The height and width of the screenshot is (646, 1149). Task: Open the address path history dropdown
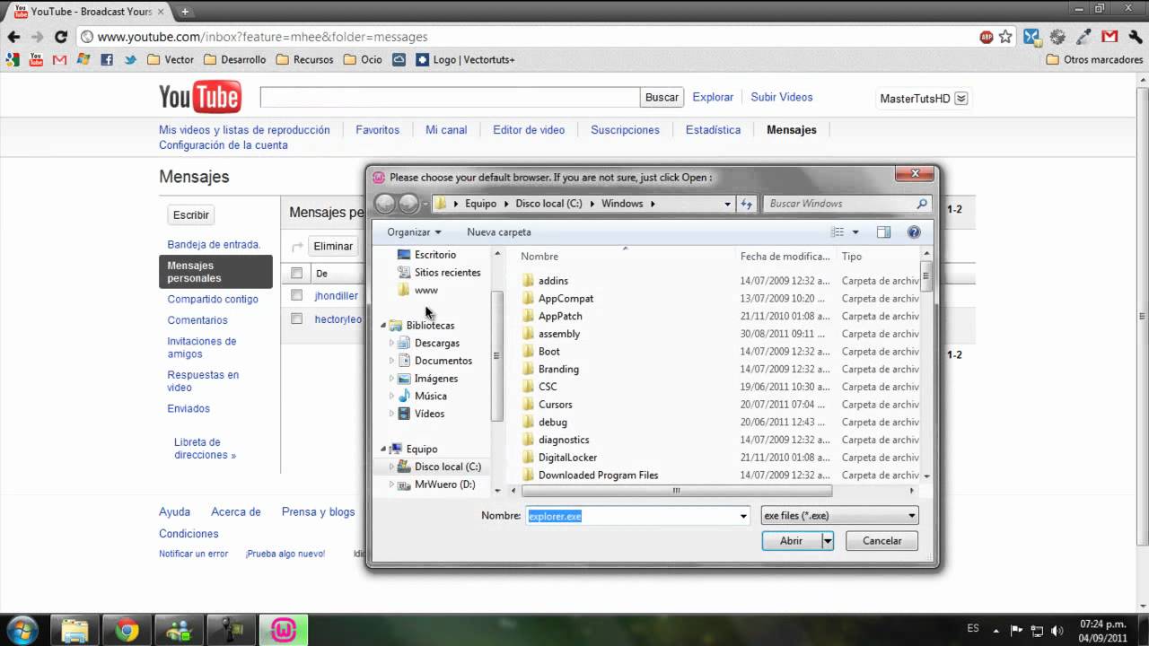[x=727, y=204]
